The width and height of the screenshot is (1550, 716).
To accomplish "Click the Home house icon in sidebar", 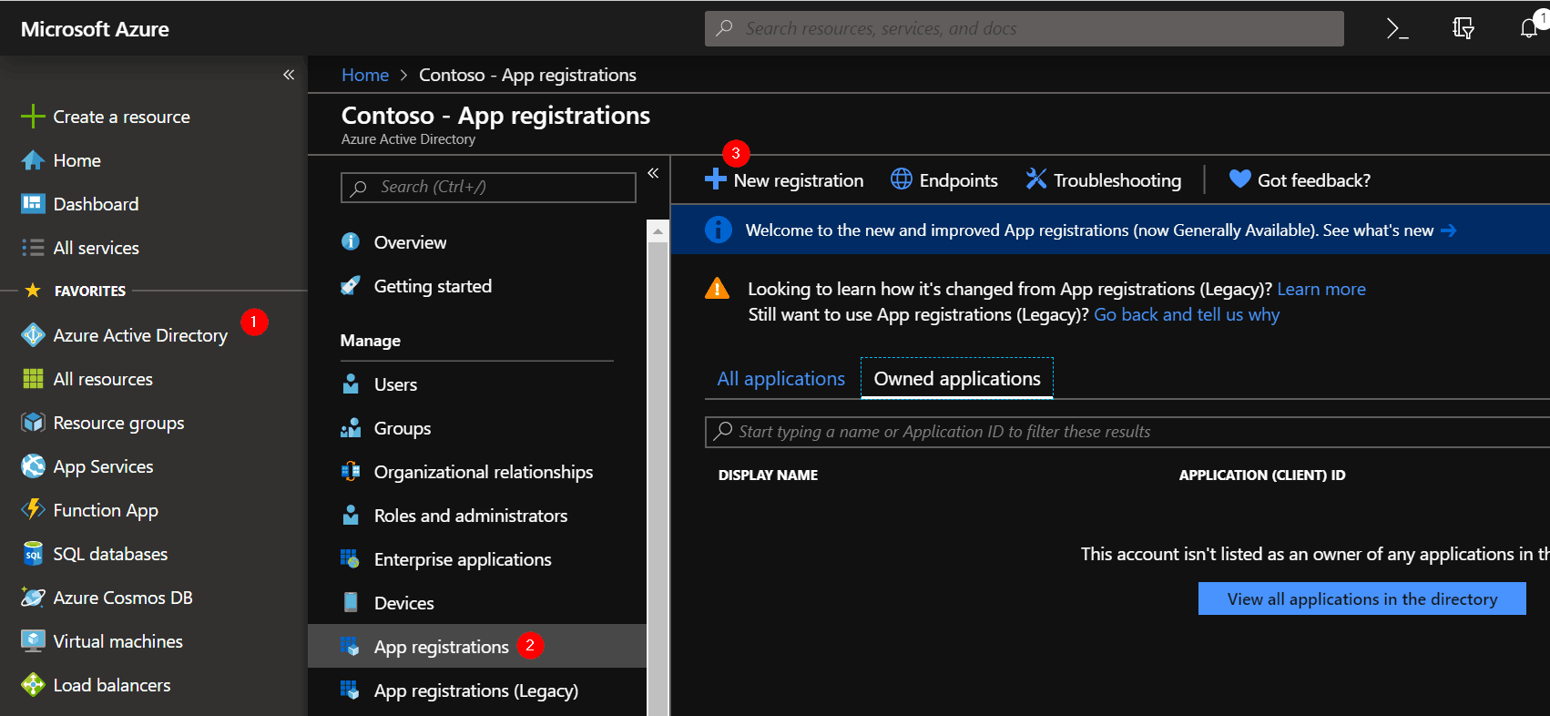I will pos(33,160).
